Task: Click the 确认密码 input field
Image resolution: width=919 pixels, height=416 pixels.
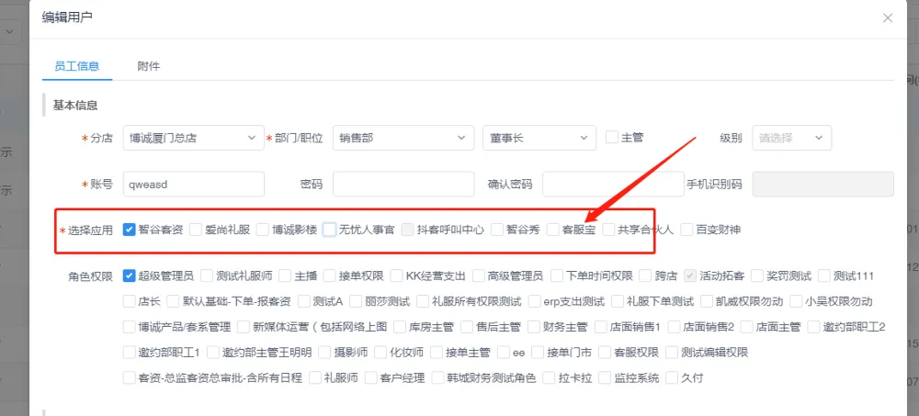Action: coord(612,184)
